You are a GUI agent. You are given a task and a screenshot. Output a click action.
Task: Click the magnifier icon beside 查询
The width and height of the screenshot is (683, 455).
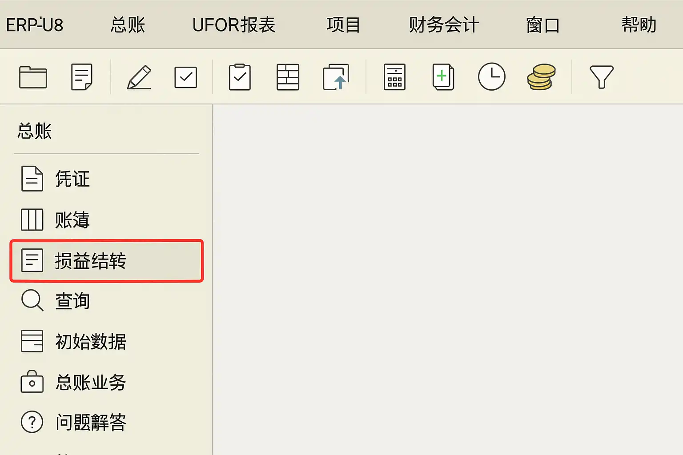pos(32,301)
